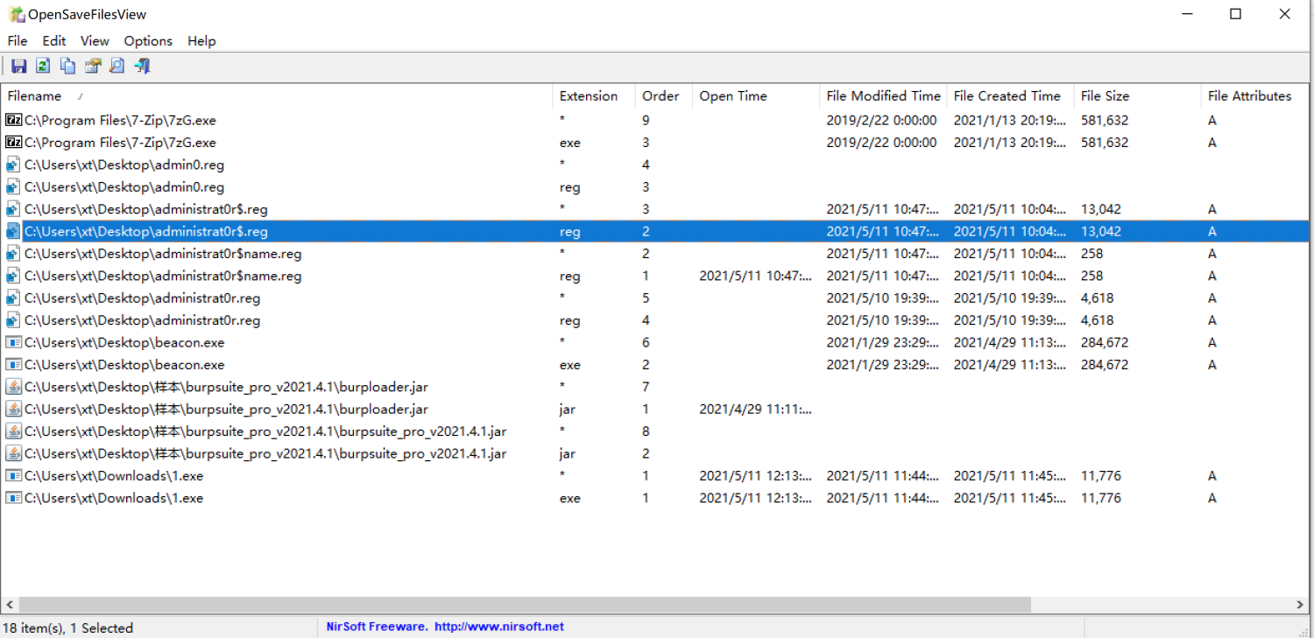Click file icon on administrat0r.reg row with order 4

14,320
